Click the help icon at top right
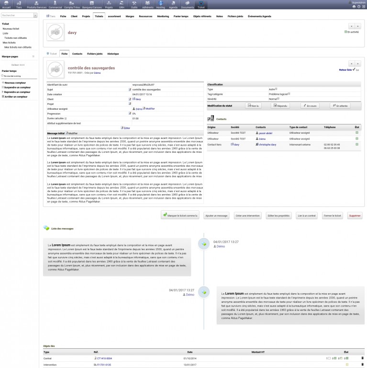This screenshot has width=367, height=368. pyautogui.click(x=359, y=7)
